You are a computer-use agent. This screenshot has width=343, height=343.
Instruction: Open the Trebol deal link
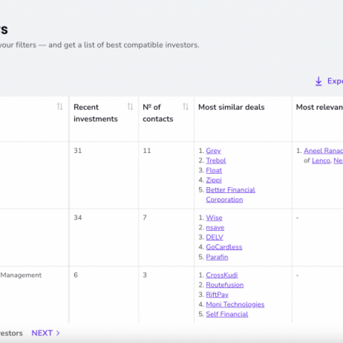point(215,161)
